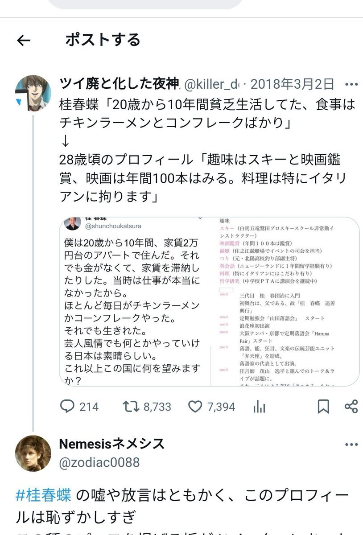Open the @zodiac0088 handle
Screen dimensions: 363x535
pyautogui.click(x=99, y=462)
